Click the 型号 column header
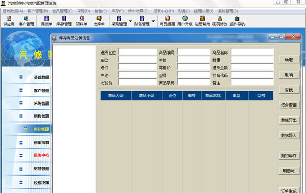The width and height of the screenshot is (306, 193). (261, 96)
